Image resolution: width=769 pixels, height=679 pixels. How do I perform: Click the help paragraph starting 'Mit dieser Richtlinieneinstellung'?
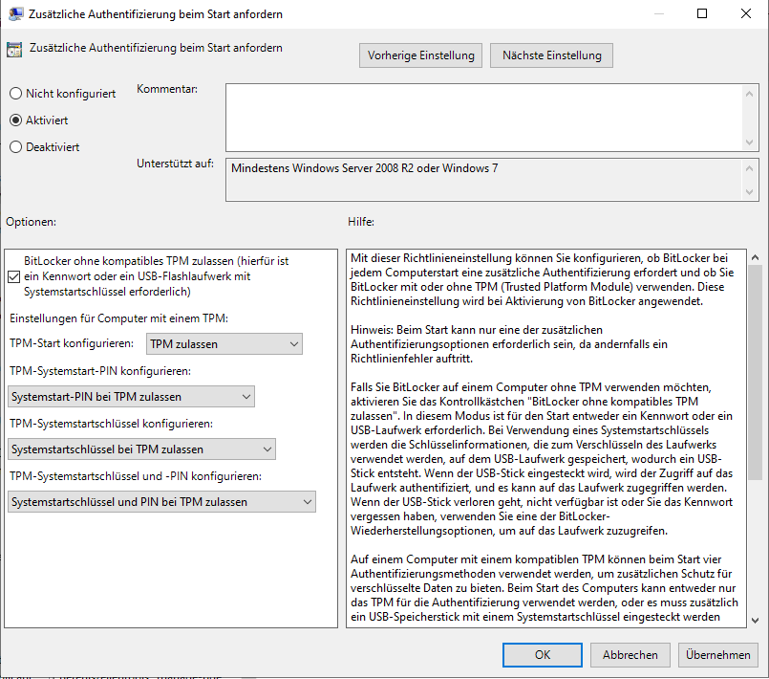543,279
